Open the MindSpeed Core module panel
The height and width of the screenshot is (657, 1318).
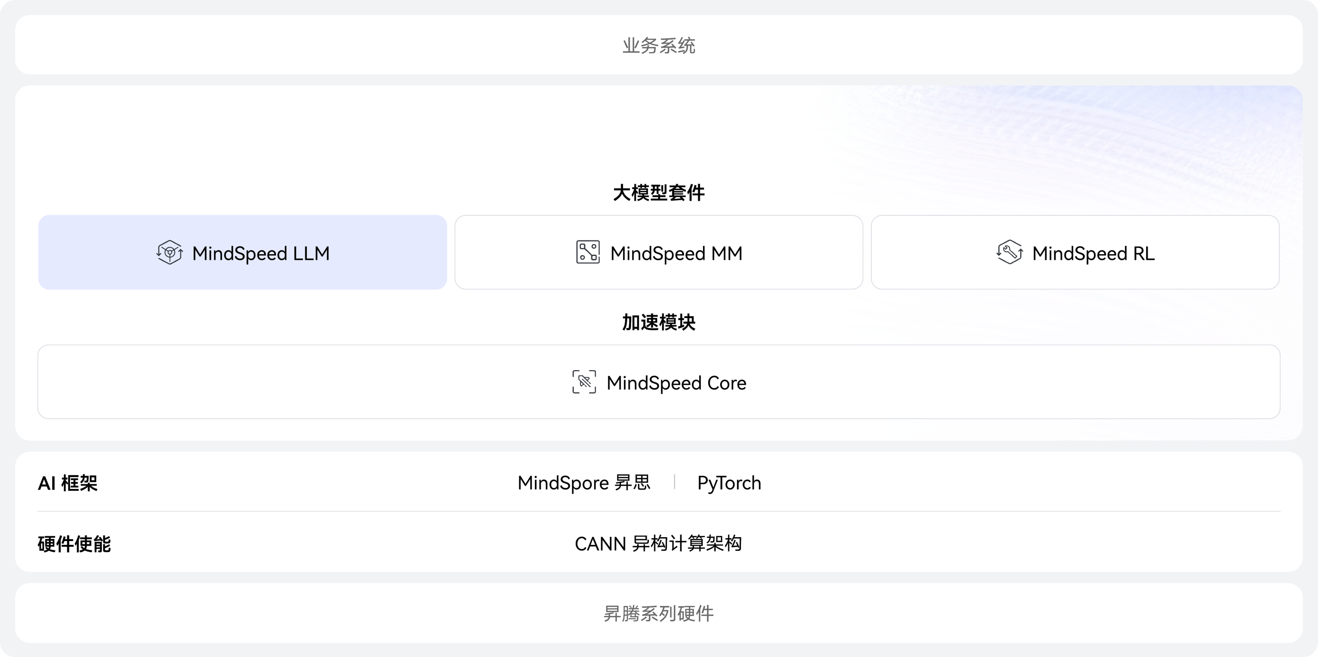coord(659,382)
